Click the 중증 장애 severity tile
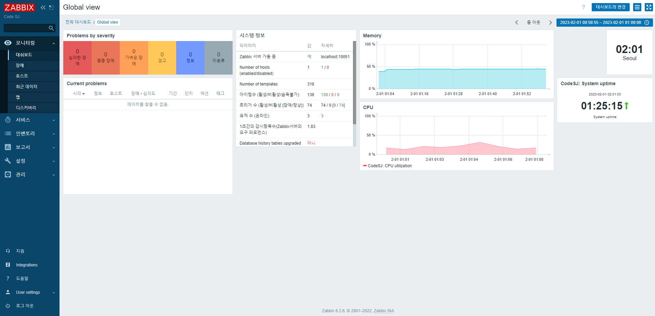This screenshot has width=655, height=316. pos(106,58)
